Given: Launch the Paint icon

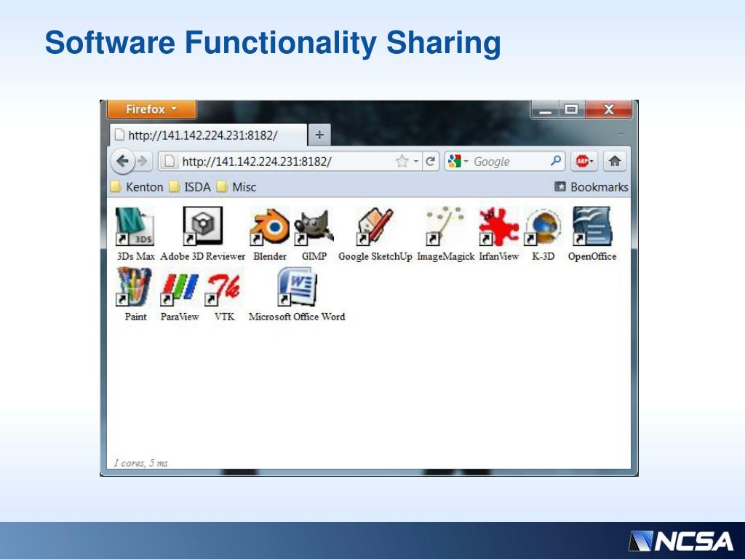Looking at the screenshot, I should [135, 286].
